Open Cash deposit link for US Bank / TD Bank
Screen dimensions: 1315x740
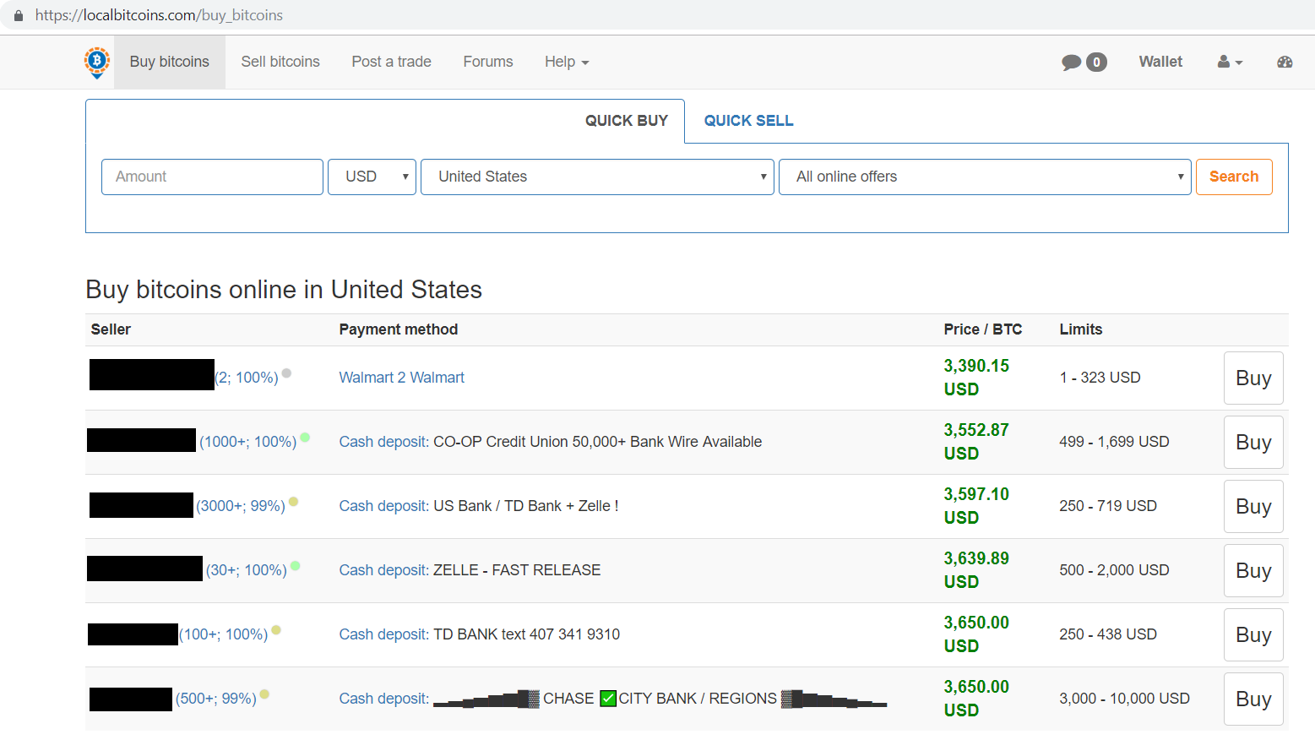pyautogui.click(x=384, y=506)
